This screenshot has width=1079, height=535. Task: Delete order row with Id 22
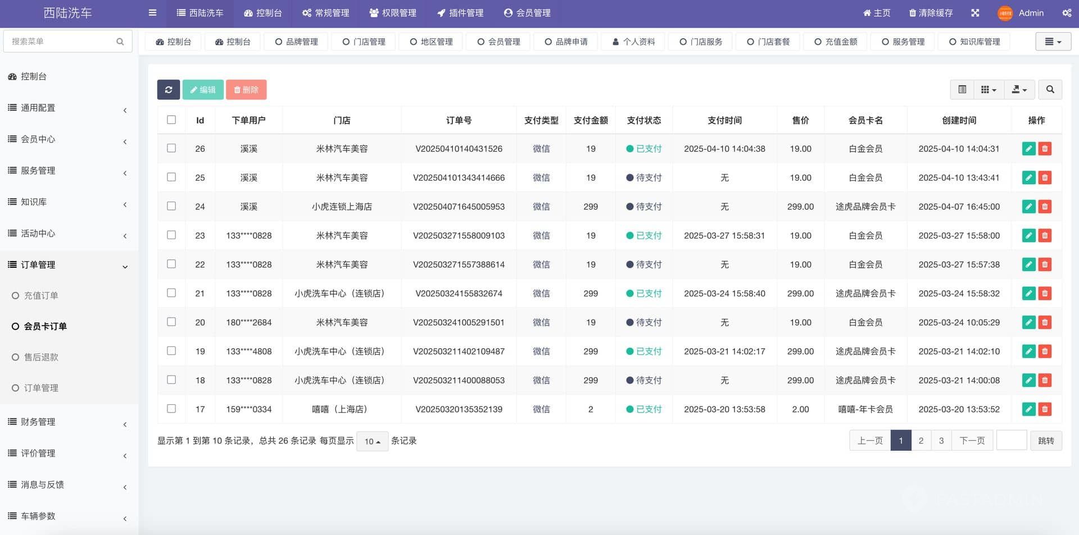[1045, 264]
